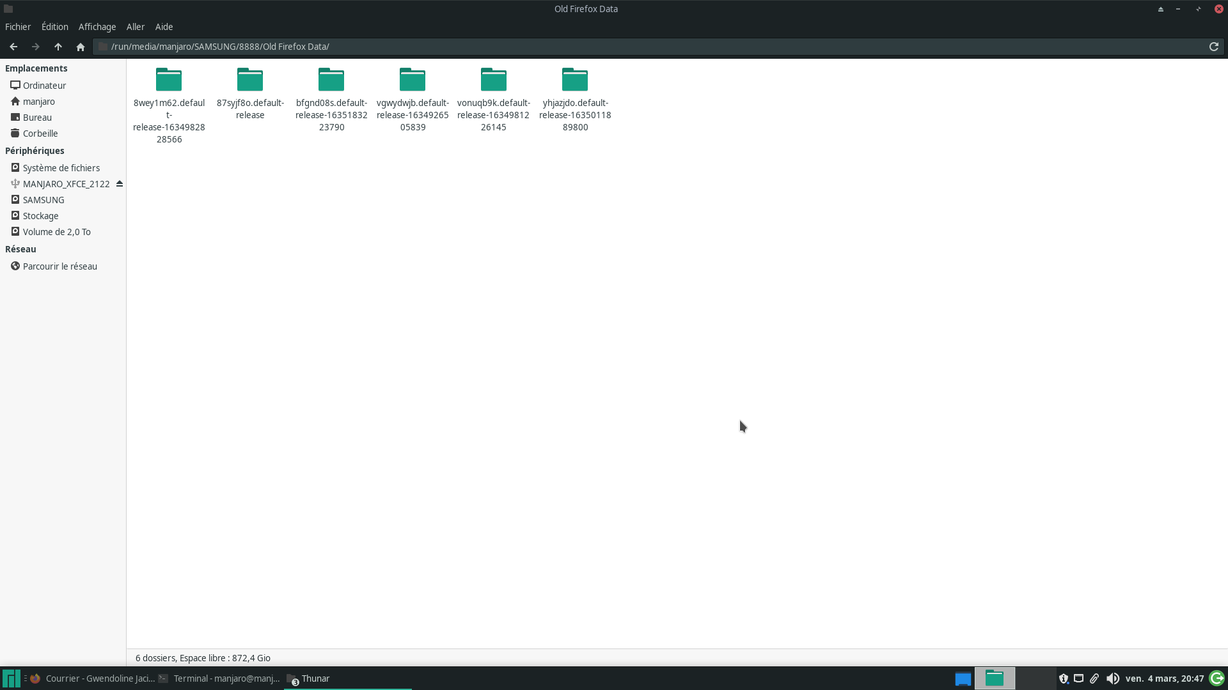Image resolution: width=1228 pixels, height=690 pixels.
Task: Click the back navigation arrow
Action: click(x=13, y=47)
